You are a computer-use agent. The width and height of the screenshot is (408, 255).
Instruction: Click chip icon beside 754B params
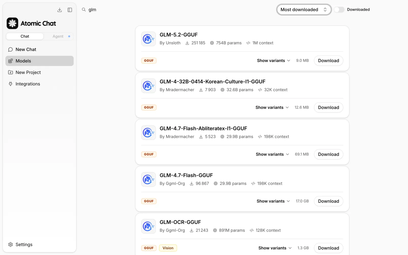[212, 43]
